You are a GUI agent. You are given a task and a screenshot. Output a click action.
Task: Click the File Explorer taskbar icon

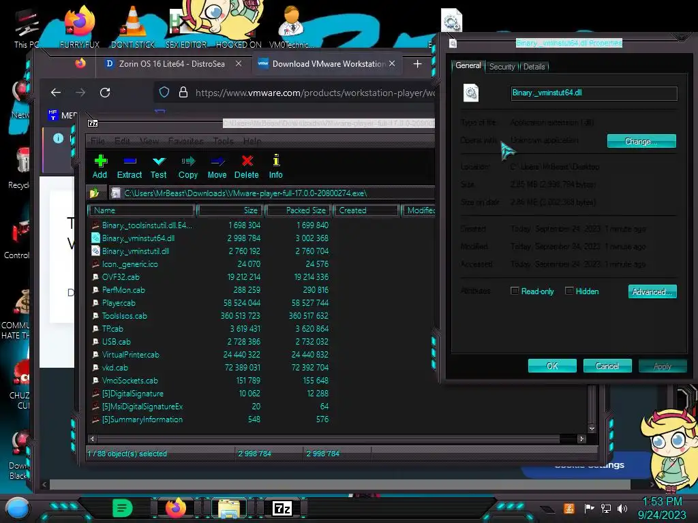click(x=229, y=508)
